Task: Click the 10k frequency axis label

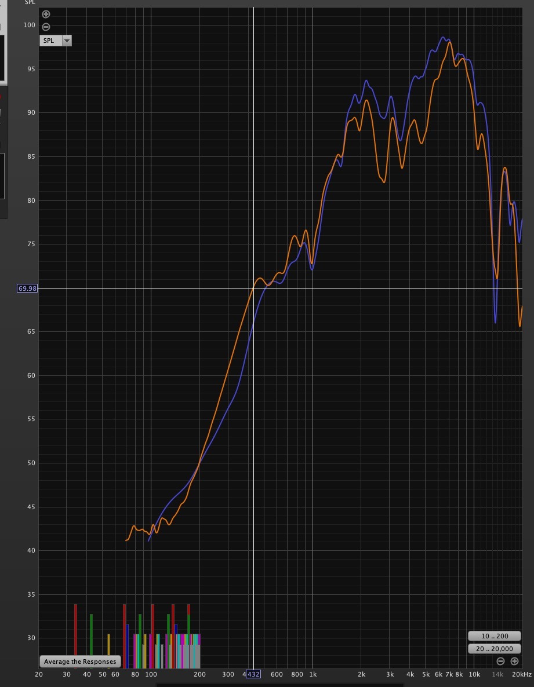Action: pyautogui.click(x=474, y=674)
